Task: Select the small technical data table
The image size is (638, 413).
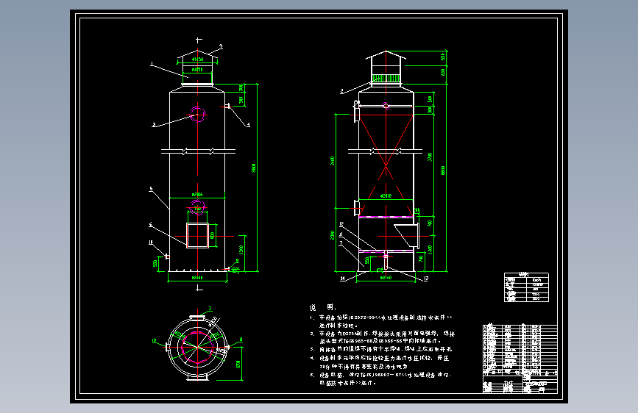Action: (x=526, y=287)
